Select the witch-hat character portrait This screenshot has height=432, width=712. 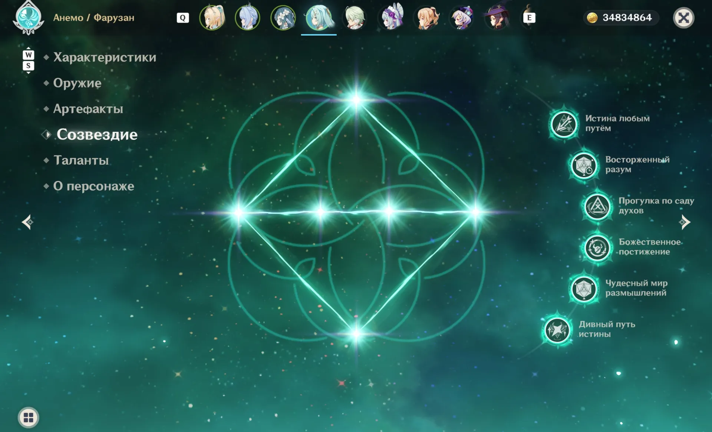click(498, 17)
